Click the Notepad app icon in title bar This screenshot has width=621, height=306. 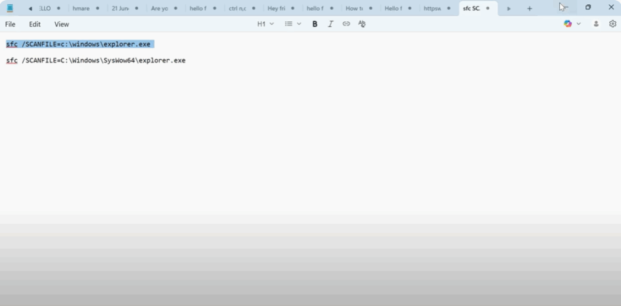10,8
